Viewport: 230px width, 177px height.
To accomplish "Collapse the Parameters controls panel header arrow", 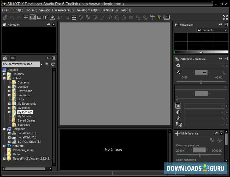I will tap(221, 59).
